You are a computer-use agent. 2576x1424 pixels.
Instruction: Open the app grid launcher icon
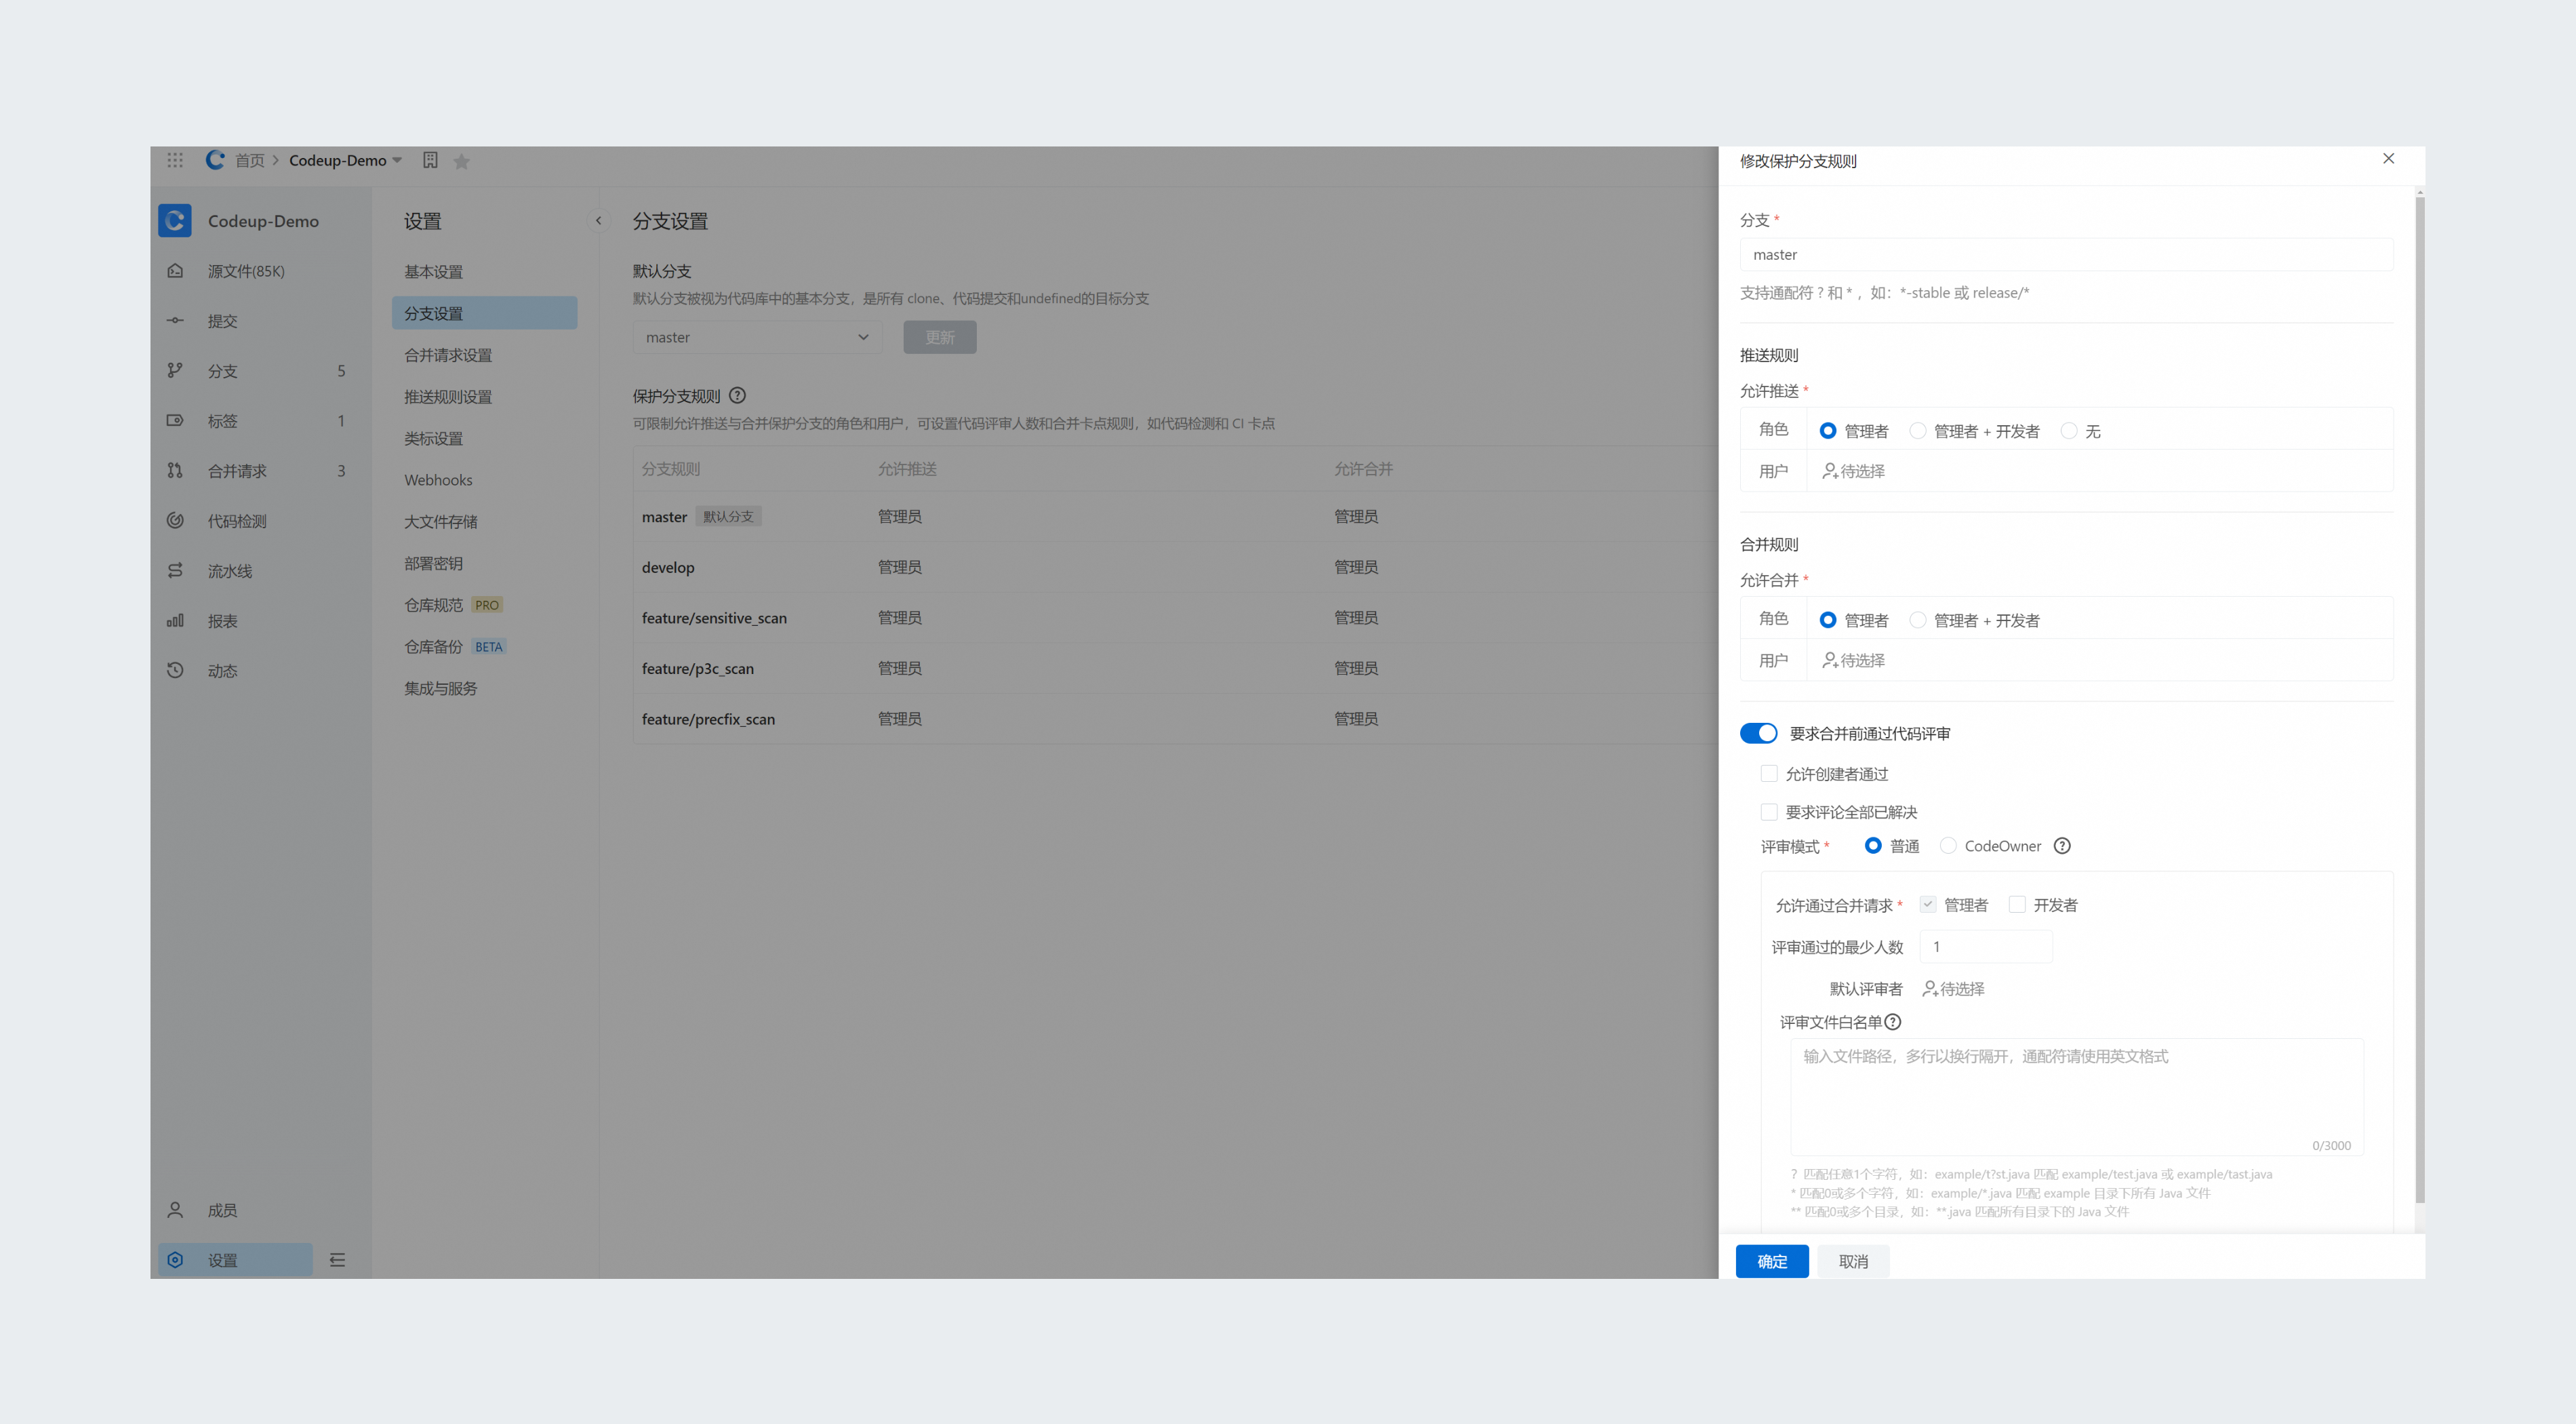tap(175, 160)
